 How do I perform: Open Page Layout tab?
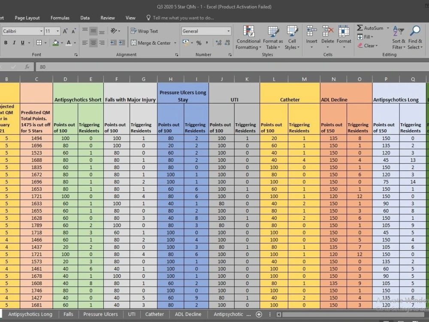[27, 18]
